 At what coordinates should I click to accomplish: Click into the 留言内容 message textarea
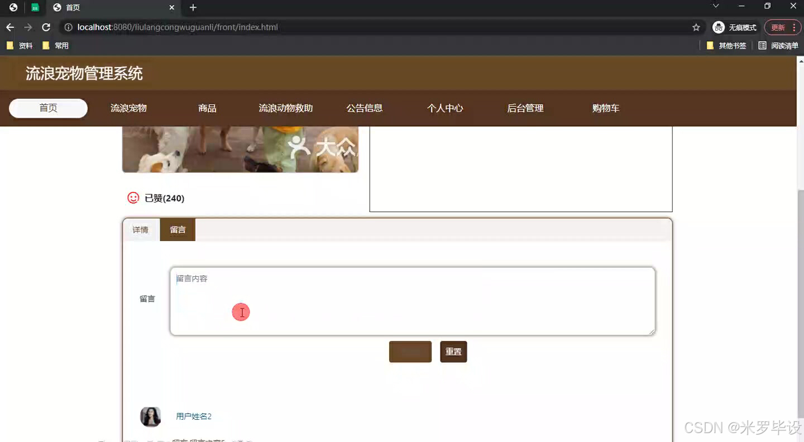(413, 301)
